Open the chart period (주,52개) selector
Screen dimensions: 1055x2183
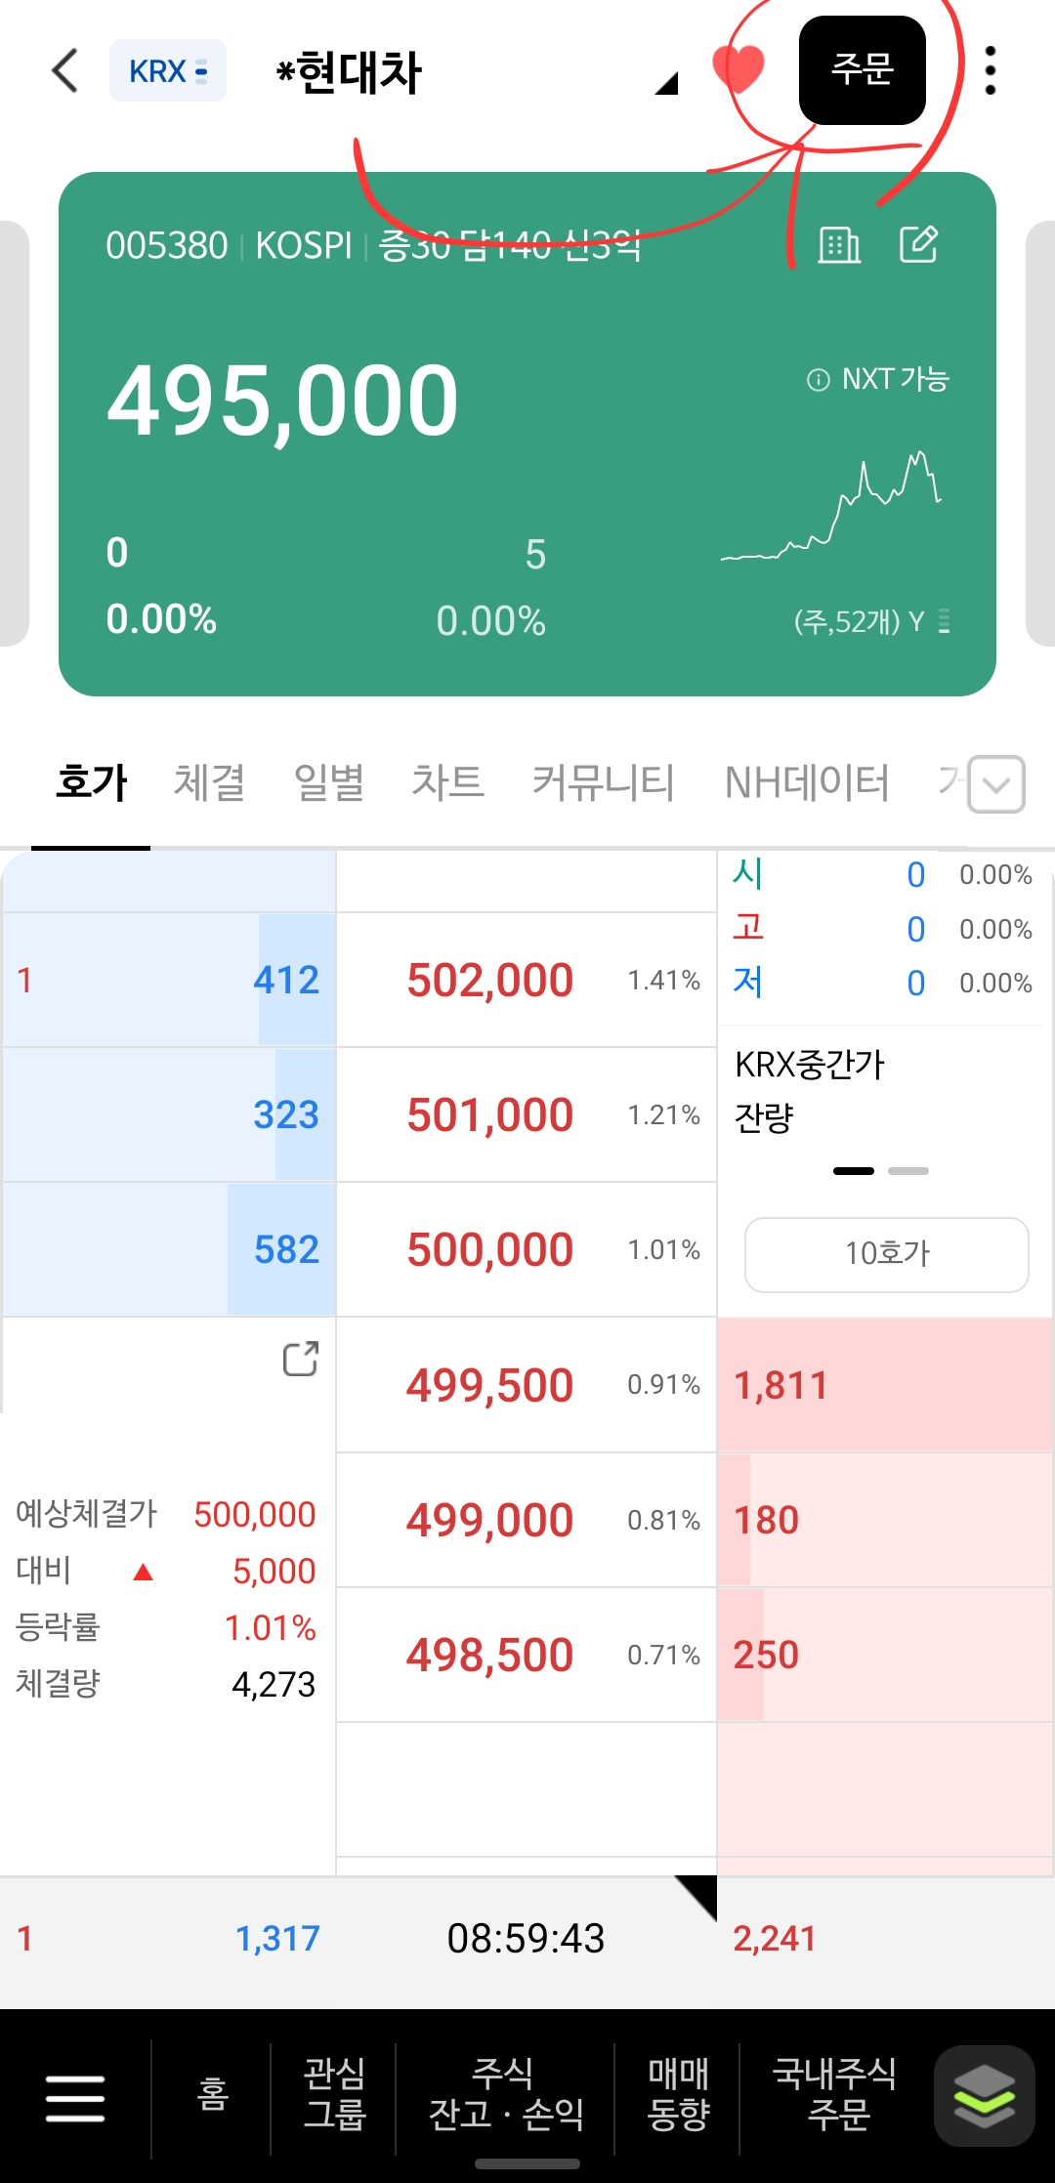871,621
